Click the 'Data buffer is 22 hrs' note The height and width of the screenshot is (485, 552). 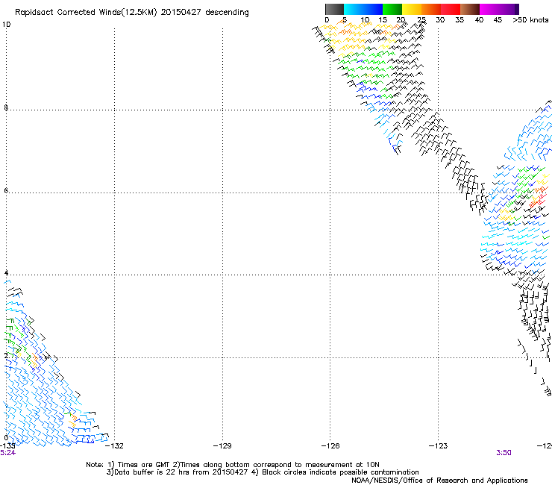pyautogui.click(x=263, y=472)
